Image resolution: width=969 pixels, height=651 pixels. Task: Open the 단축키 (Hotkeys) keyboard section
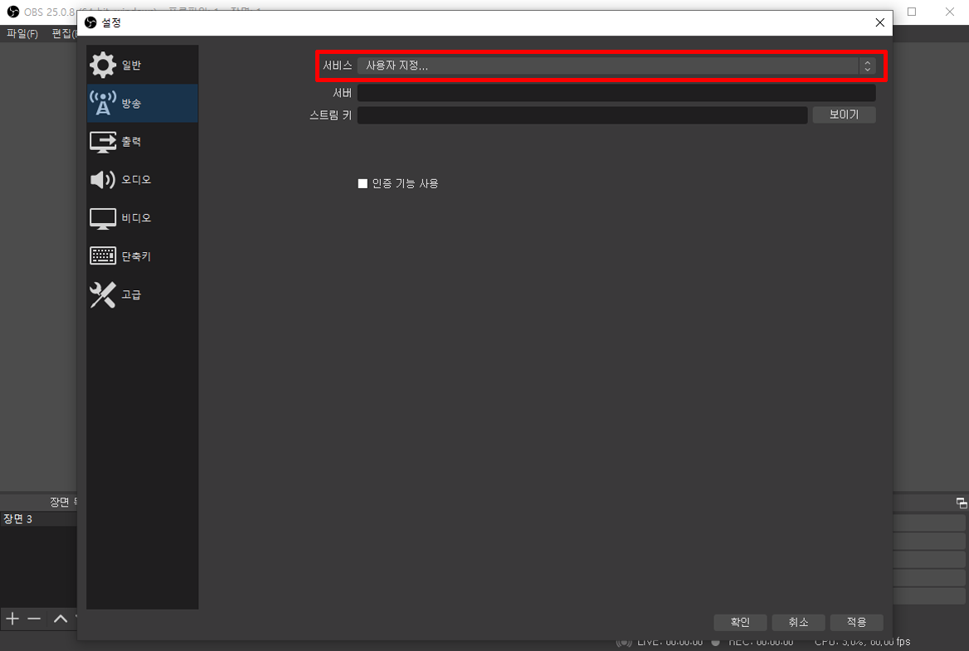pos(142,256)
